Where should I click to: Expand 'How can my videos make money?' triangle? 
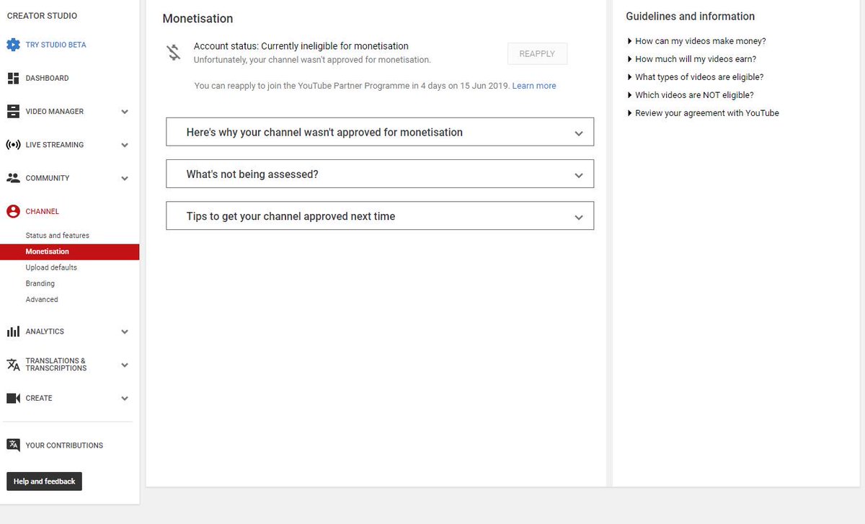point(629,41)
